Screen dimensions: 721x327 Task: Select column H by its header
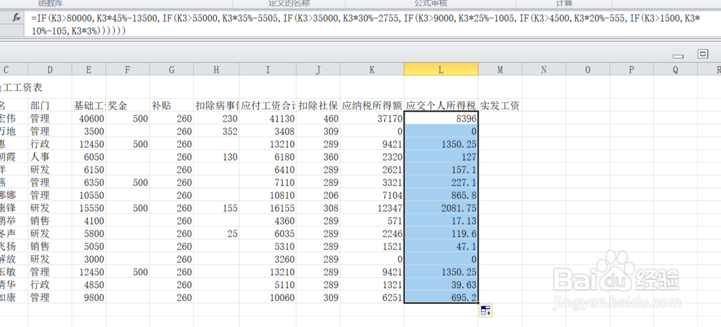pos(216,69)
